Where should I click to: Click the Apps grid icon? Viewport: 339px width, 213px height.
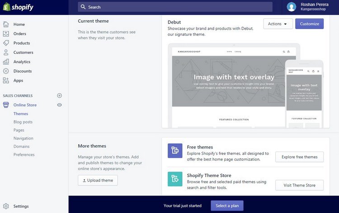(6, 80)
